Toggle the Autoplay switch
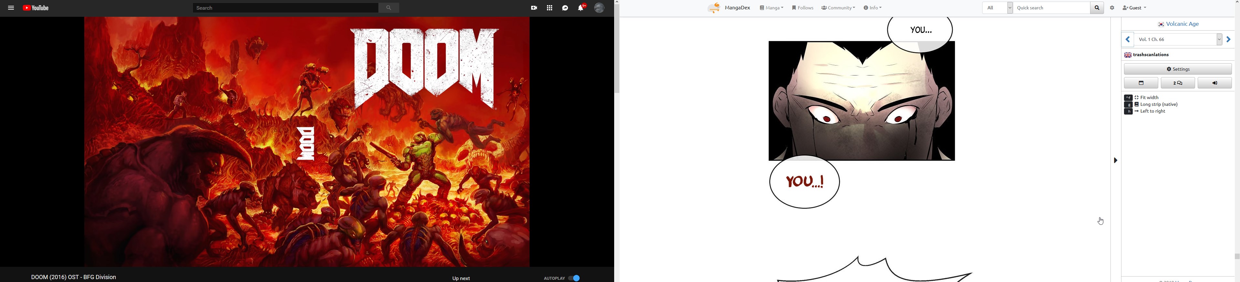Viewport: 1240px width, 282px height. click(x=574, y=278)
